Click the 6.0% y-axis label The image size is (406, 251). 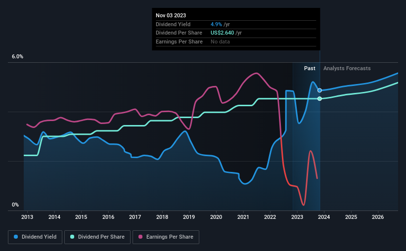[17, 57]
